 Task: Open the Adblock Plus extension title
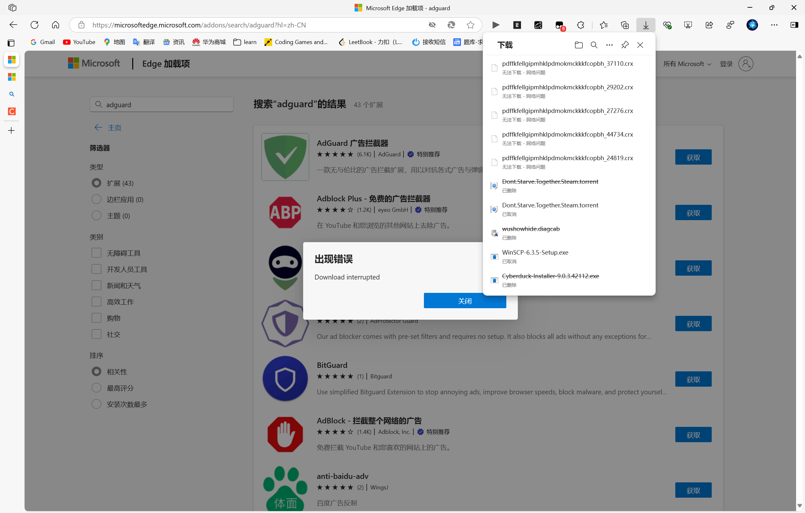[373, 198]
